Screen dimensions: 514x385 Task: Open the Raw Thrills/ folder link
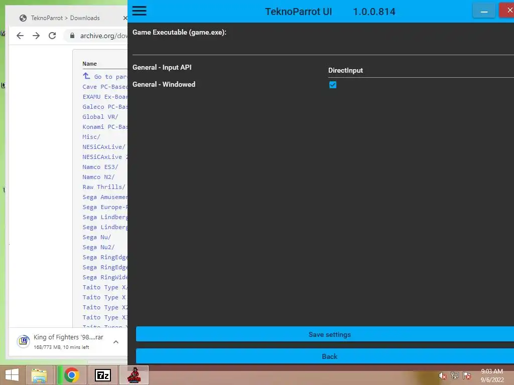point(104,187)
